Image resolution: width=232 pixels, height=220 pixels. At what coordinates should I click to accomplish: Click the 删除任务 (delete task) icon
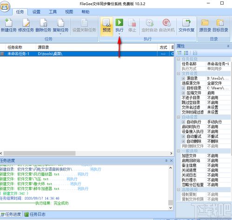(x=43, y=23)
